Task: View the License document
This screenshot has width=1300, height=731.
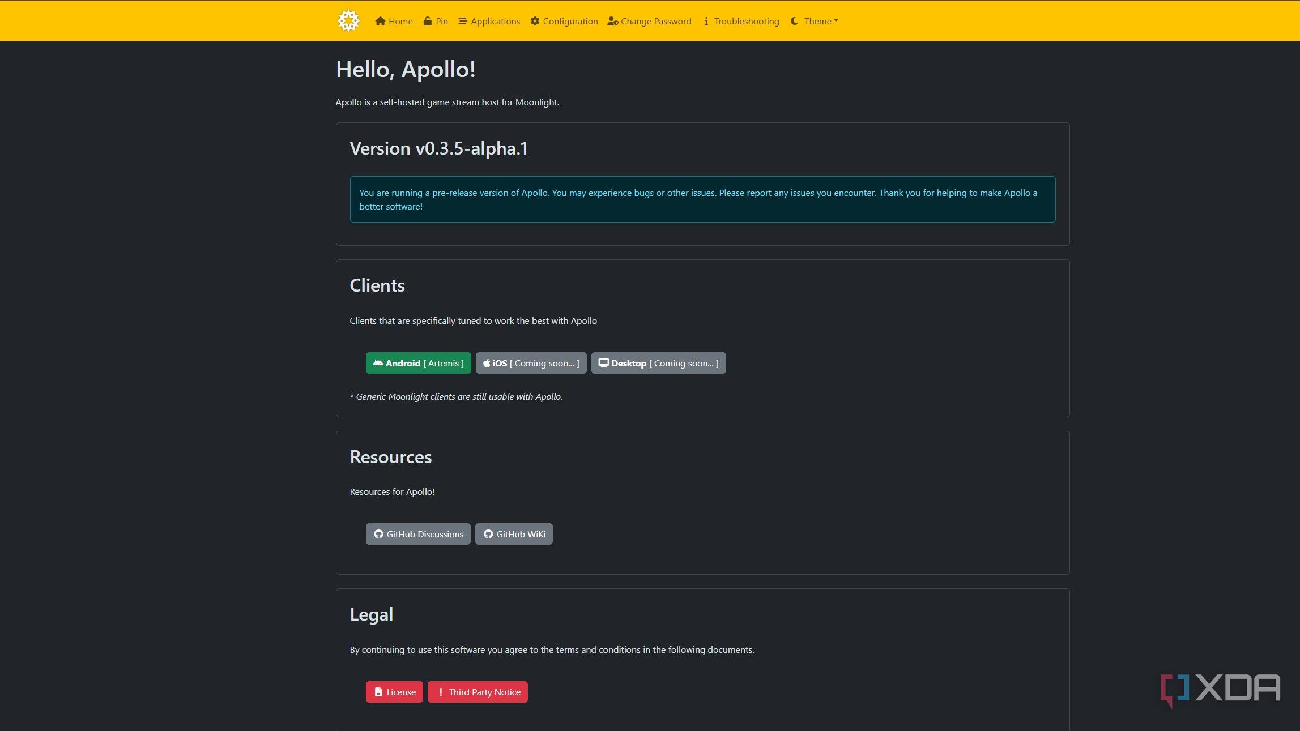Action: coord(394,692)
